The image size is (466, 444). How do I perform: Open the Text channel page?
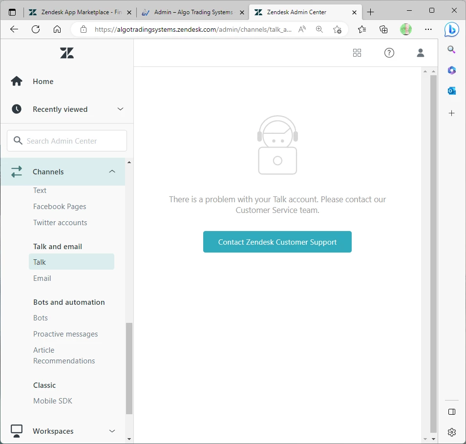[40, 190]
